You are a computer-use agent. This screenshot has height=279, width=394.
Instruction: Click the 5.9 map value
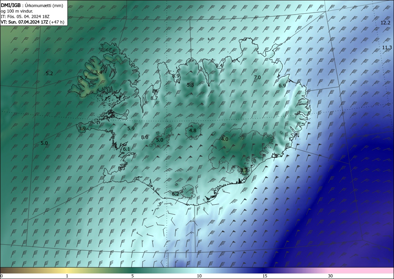[x=131, y=128]
